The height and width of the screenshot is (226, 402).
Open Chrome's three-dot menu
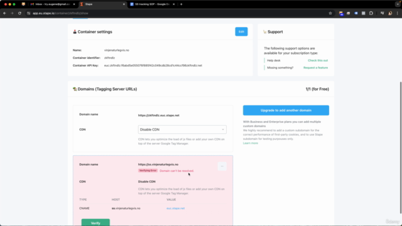click(398, 13)
